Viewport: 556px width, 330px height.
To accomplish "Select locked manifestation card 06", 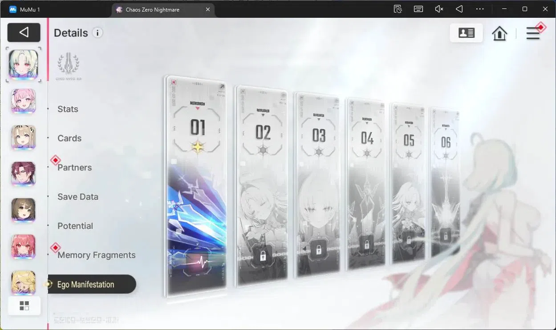I will (x=445, y=182).
